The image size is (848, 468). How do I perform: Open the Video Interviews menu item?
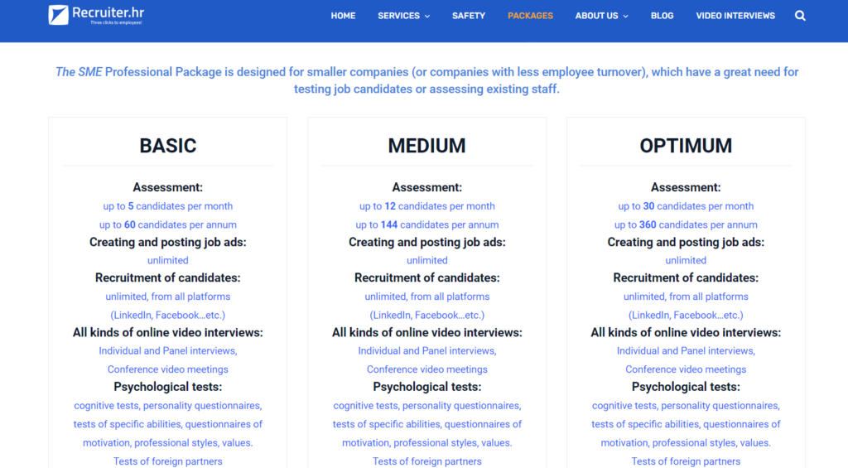click(735, 16)
